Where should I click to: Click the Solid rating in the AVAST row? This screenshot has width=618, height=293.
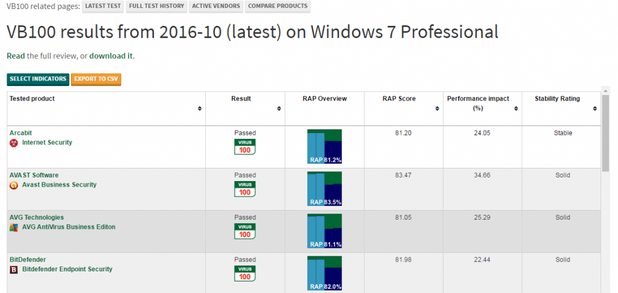(563, 175)
